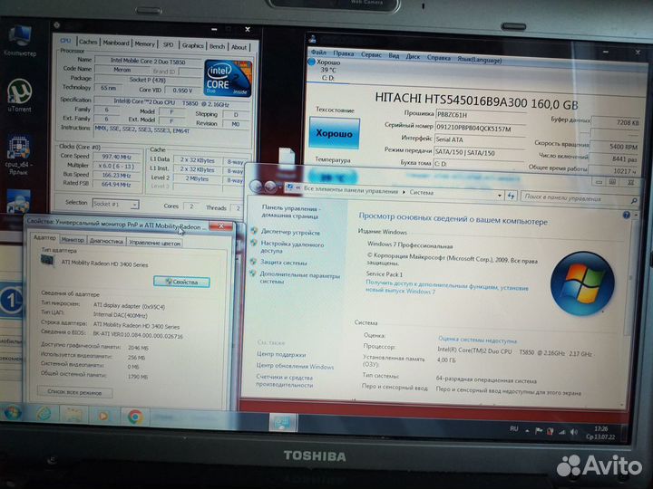Select the Монитор tab in adapter properties
653x489 pixels.
(x=73, y=239)
